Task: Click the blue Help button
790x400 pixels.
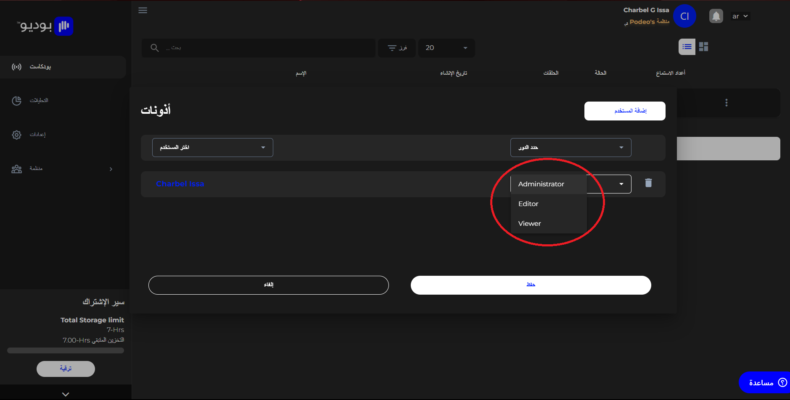Action: 764,382
